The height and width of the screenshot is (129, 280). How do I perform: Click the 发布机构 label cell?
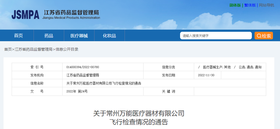pyautogui.click(x=37, y=75)
